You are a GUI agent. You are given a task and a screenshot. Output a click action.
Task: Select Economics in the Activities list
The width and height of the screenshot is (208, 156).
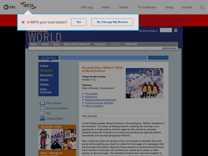pyautogui.click(x=46, y=75)
